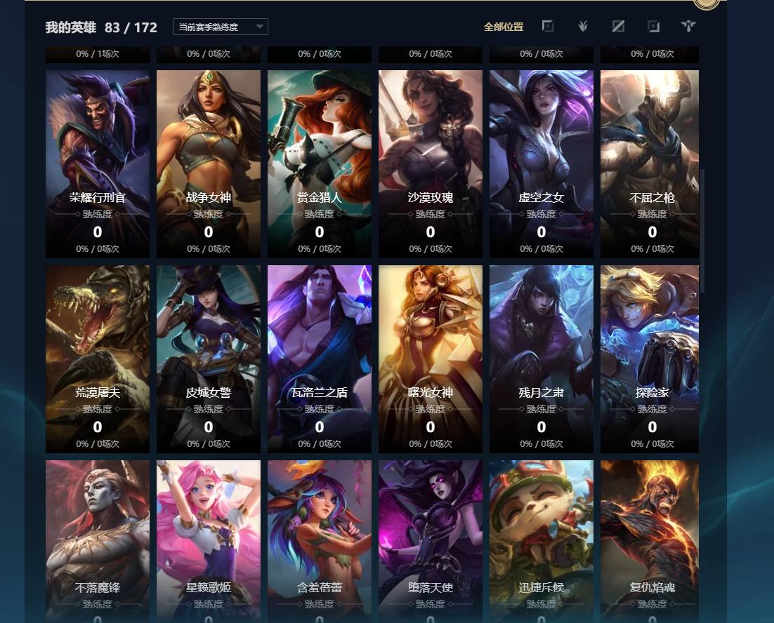Filter champions by Bottom lane role icon

[653, 26]
